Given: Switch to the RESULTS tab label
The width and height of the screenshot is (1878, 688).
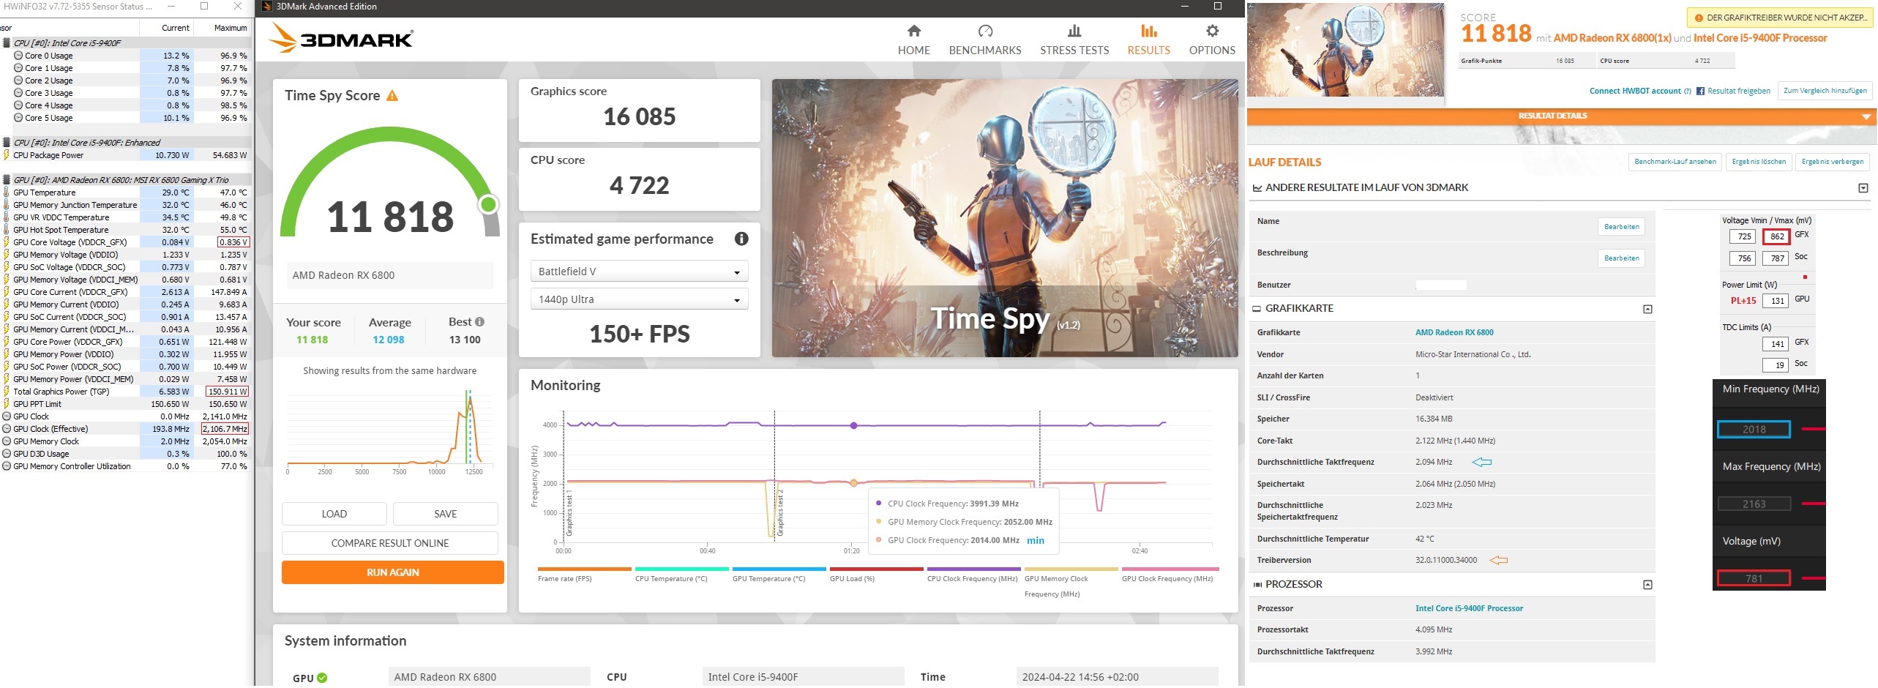Looking at the screenshot, I should (1148, 51).
